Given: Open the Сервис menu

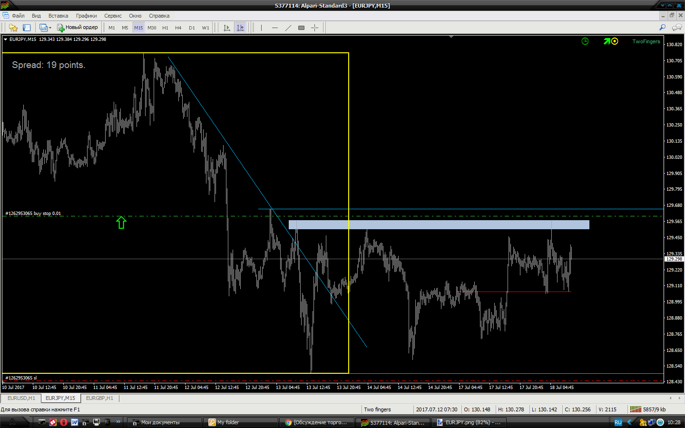Looking at the screenshot, I should pyautogui.click(x=113, y=16).
